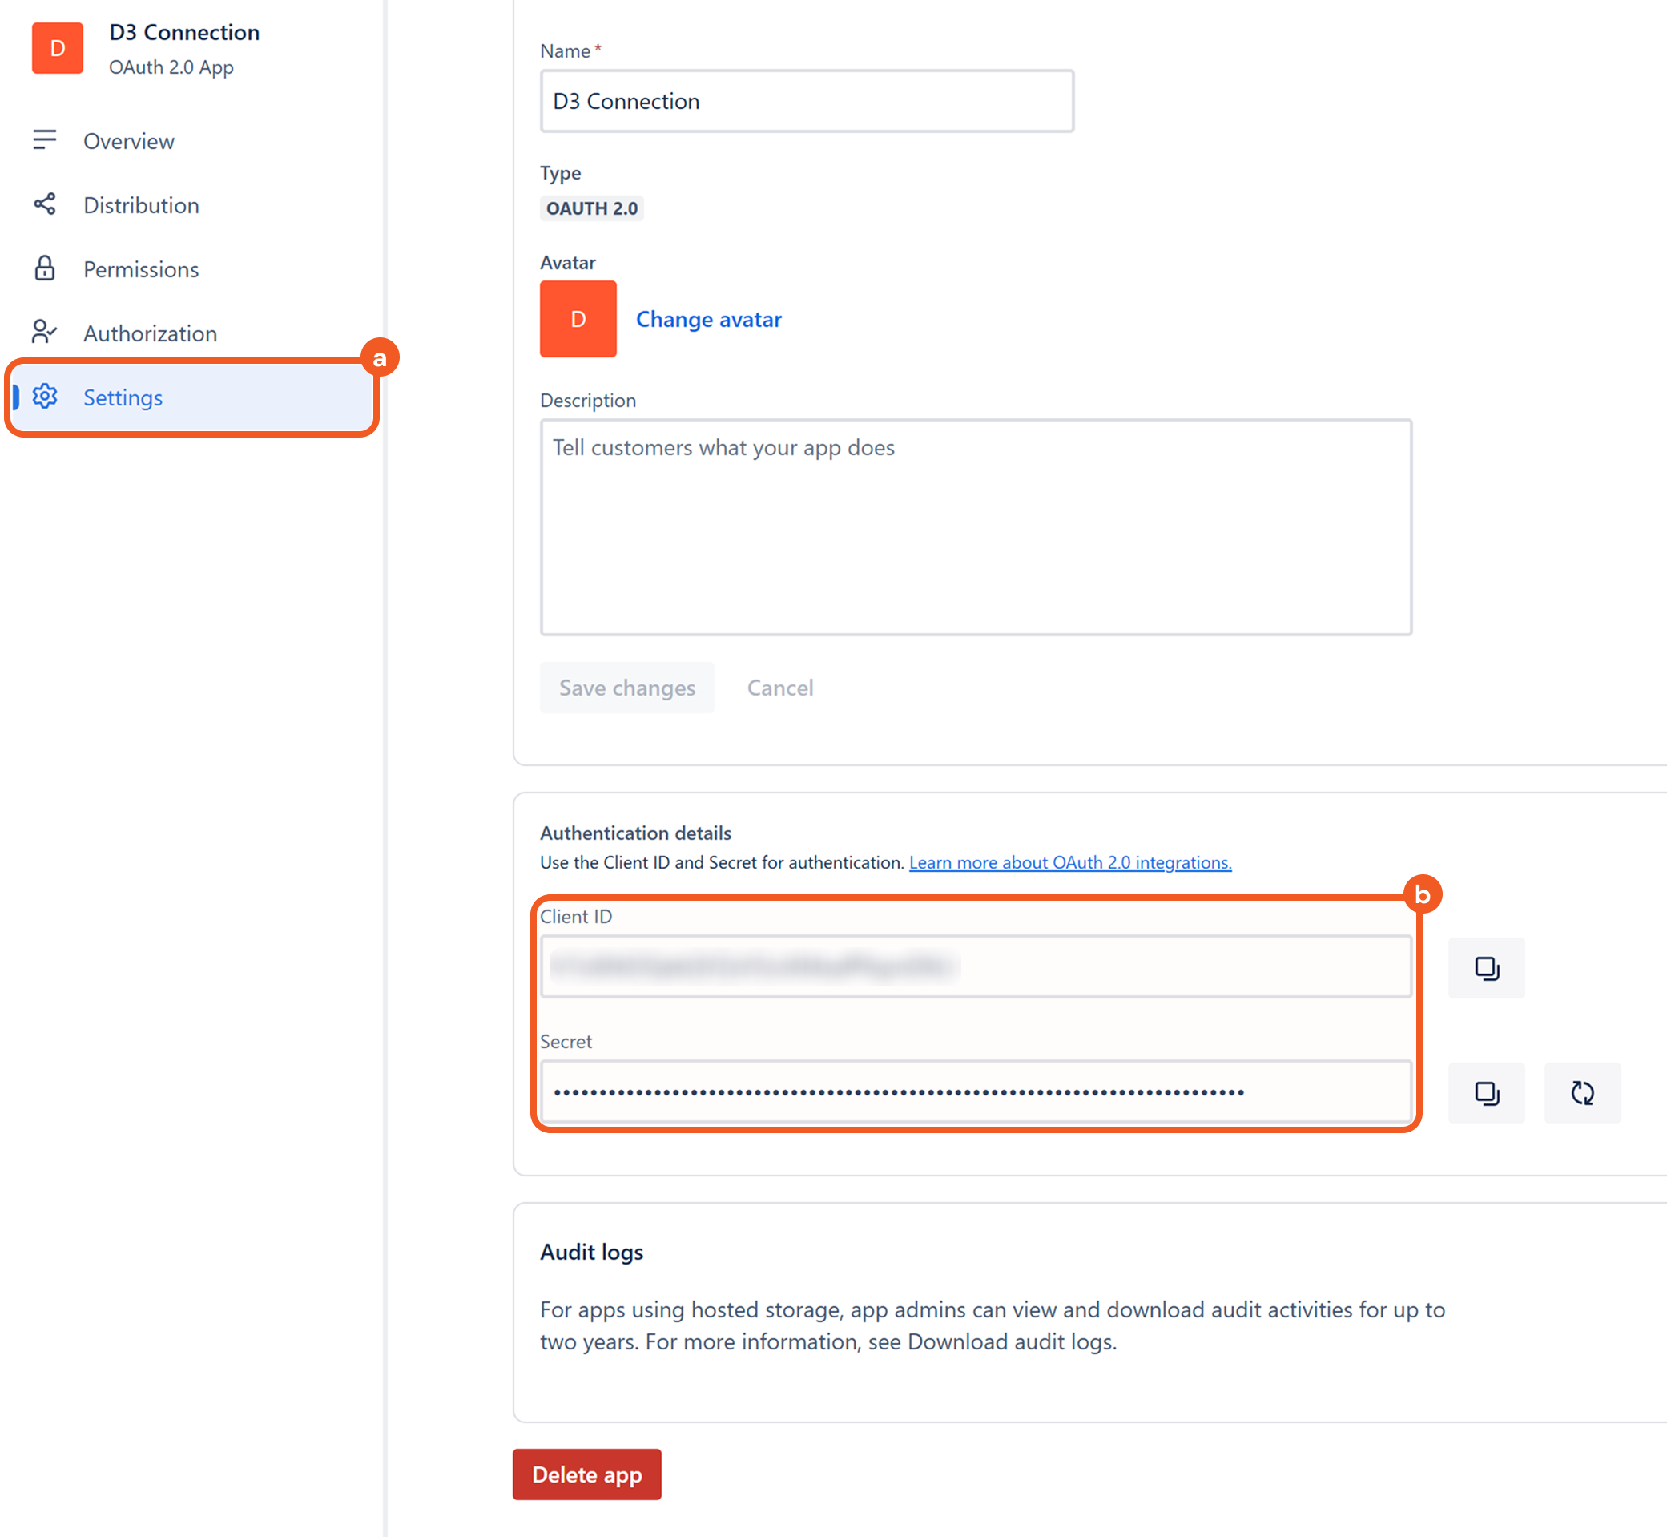Open the Authorization menu item
This screenshot has width=1667, height=1537.
click(150, 333)
